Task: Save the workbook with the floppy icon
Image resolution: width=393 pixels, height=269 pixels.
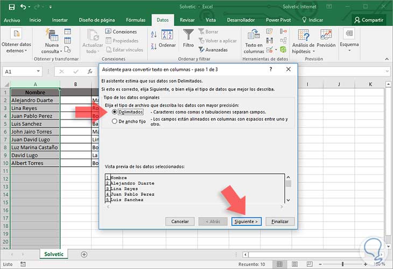Action: pyautogui.click(x=11, y=7)
